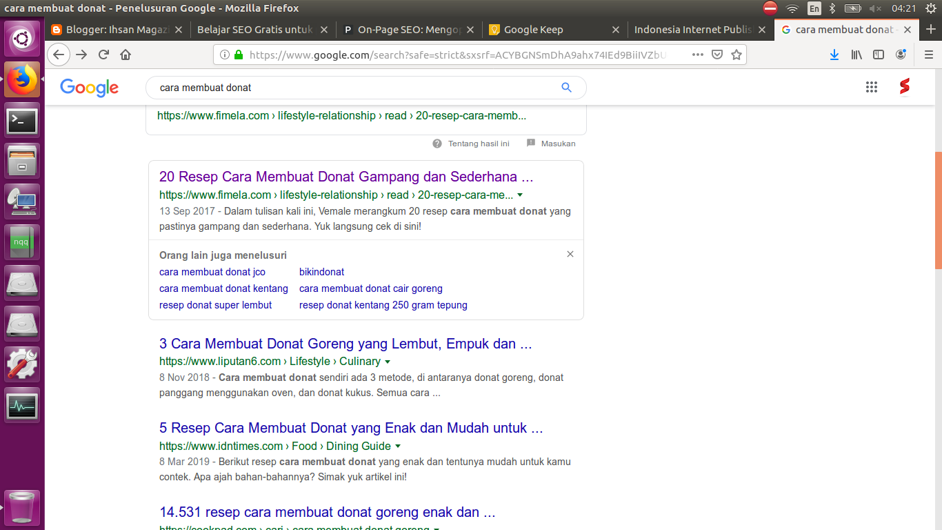Go back to the previous page
Image resolution: width=942 pixels, height=530 pixels.
tap(59, 55)
